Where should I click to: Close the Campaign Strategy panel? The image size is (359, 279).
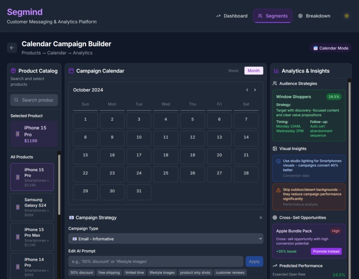point(261,218)
